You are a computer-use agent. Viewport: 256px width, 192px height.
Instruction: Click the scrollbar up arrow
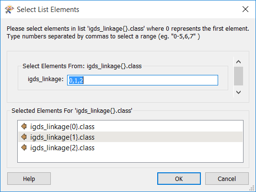click(239, 62)
